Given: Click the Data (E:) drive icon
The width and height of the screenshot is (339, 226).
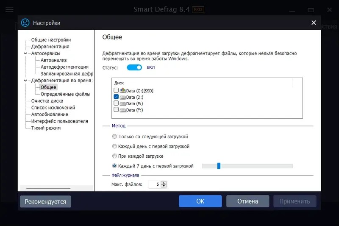Looking at the screenshot, I should coord(123,104).
